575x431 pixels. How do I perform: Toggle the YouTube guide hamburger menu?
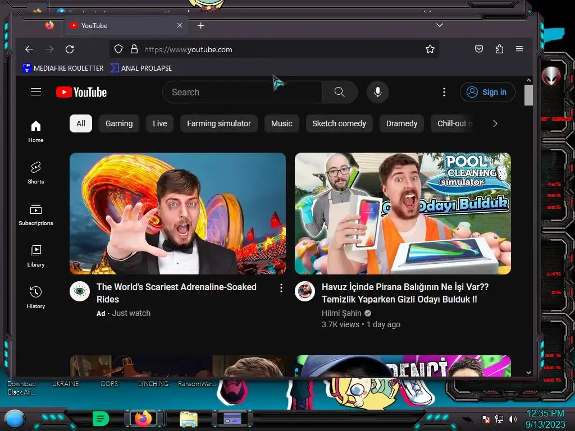pyautogui.click(x=36, y=92)
